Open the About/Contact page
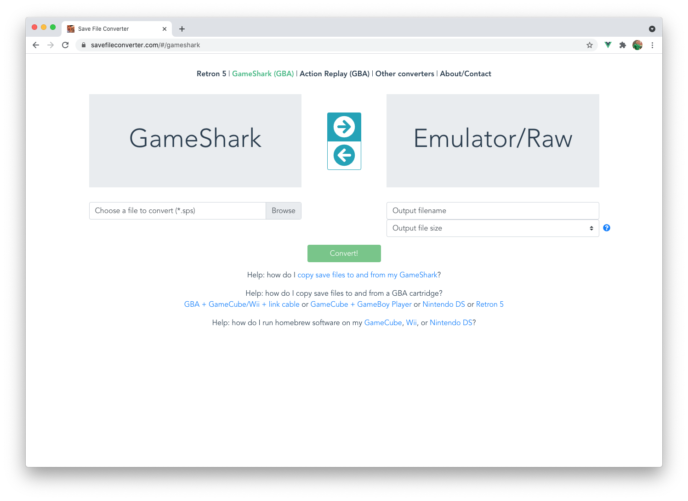Viewport: 688px width, 501px height. (466, 74)
